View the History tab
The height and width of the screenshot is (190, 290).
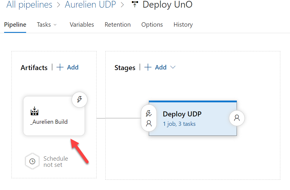point(183,25)
